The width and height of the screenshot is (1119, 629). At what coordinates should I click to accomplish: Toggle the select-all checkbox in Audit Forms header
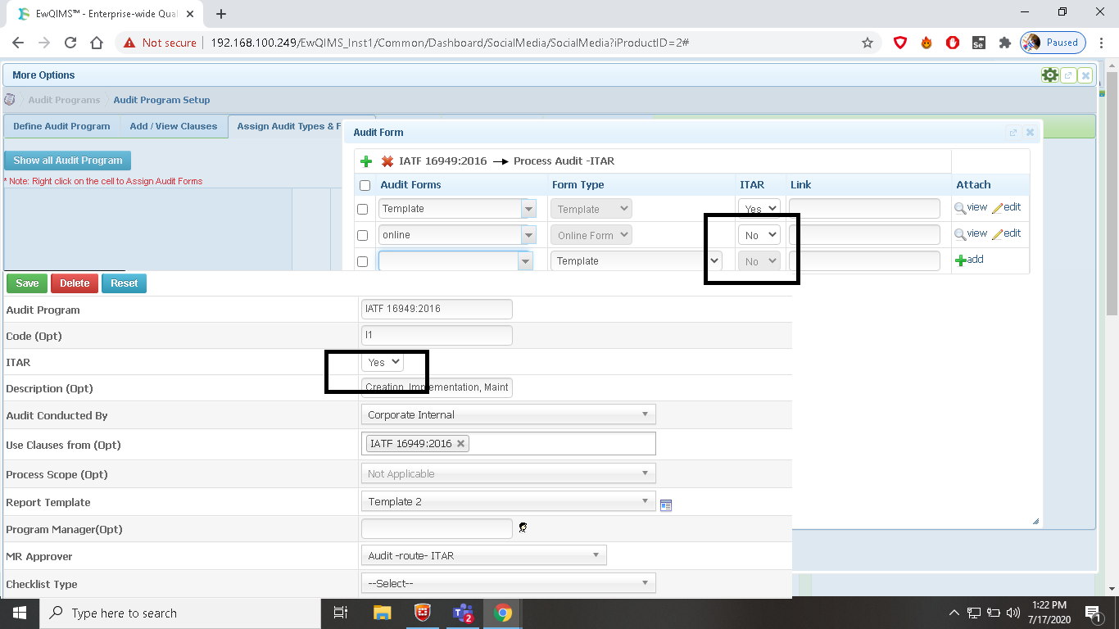click(365, 185)
